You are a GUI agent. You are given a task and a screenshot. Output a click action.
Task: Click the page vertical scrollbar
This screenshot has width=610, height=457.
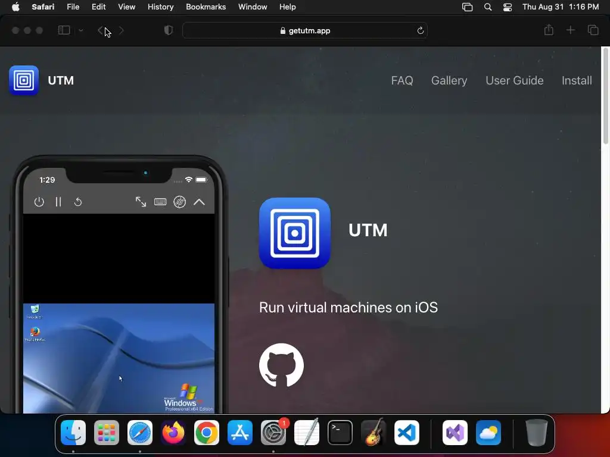point(605,96)
